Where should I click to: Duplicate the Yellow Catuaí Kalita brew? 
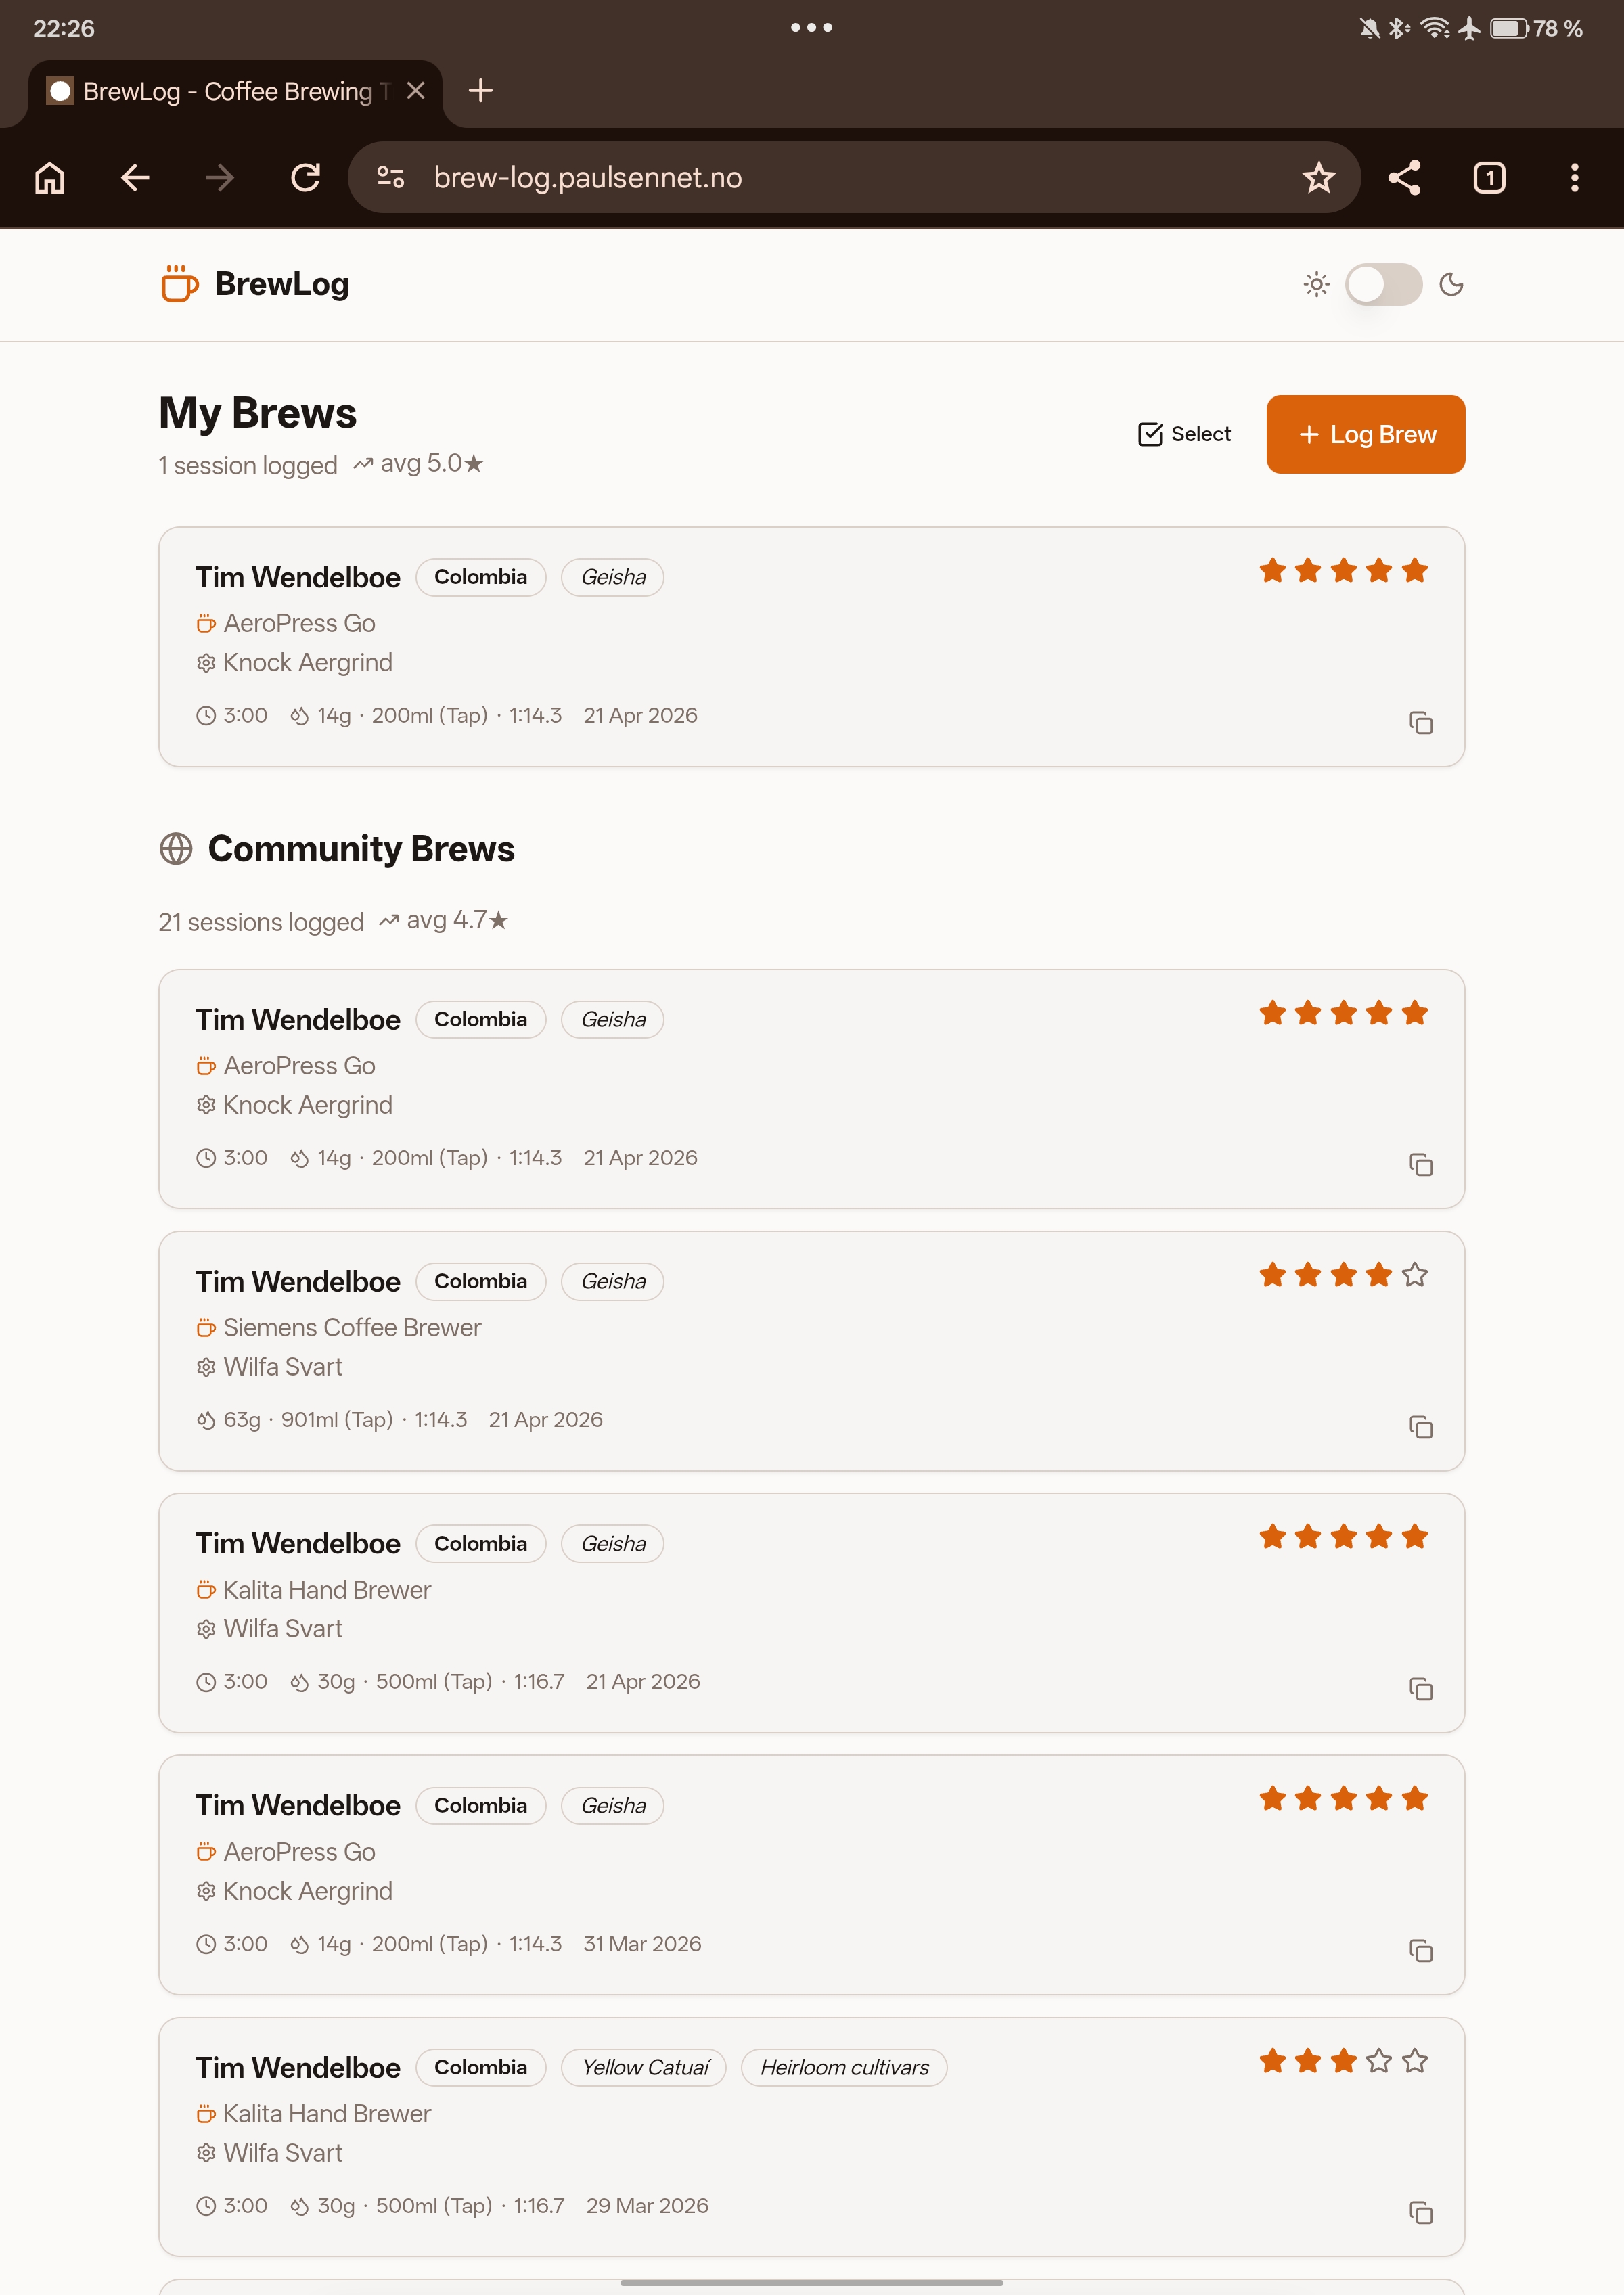[x=1420, y=2212]
